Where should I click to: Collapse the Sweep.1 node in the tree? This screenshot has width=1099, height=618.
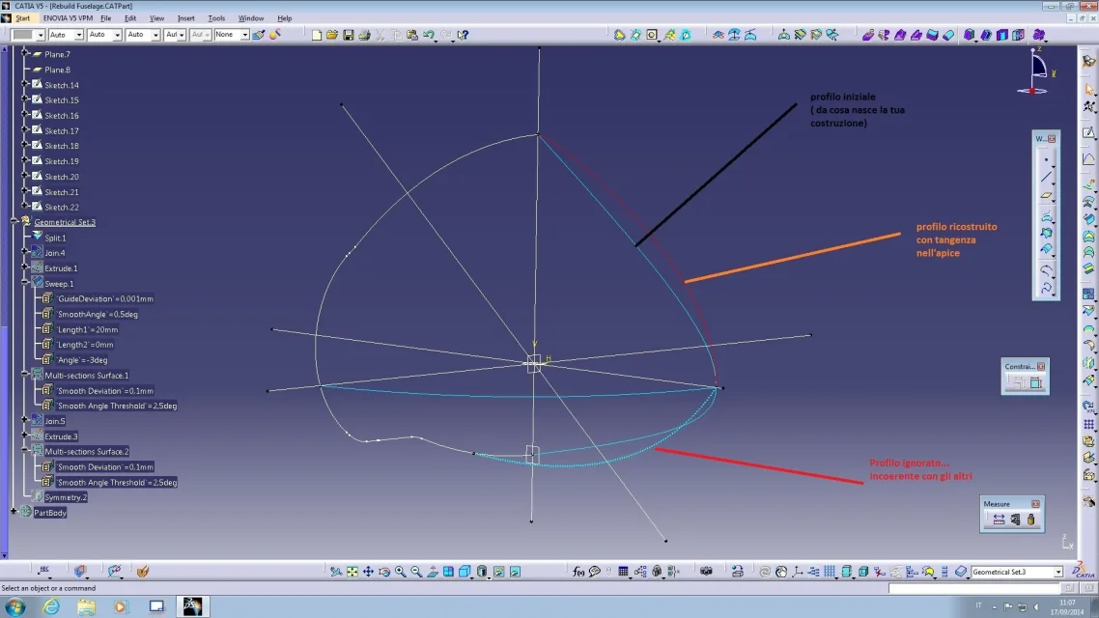(24, 283)
